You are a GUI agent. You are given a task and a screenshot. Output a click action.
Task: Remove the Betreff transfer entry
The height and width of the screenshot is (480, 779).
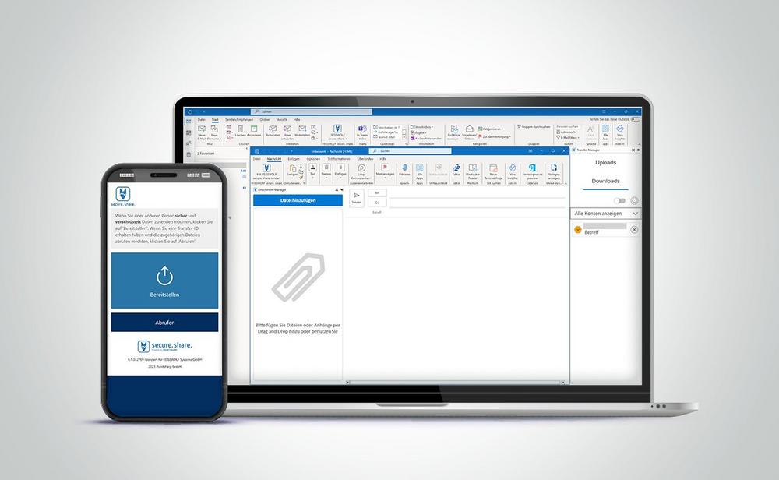coord(634,230)
